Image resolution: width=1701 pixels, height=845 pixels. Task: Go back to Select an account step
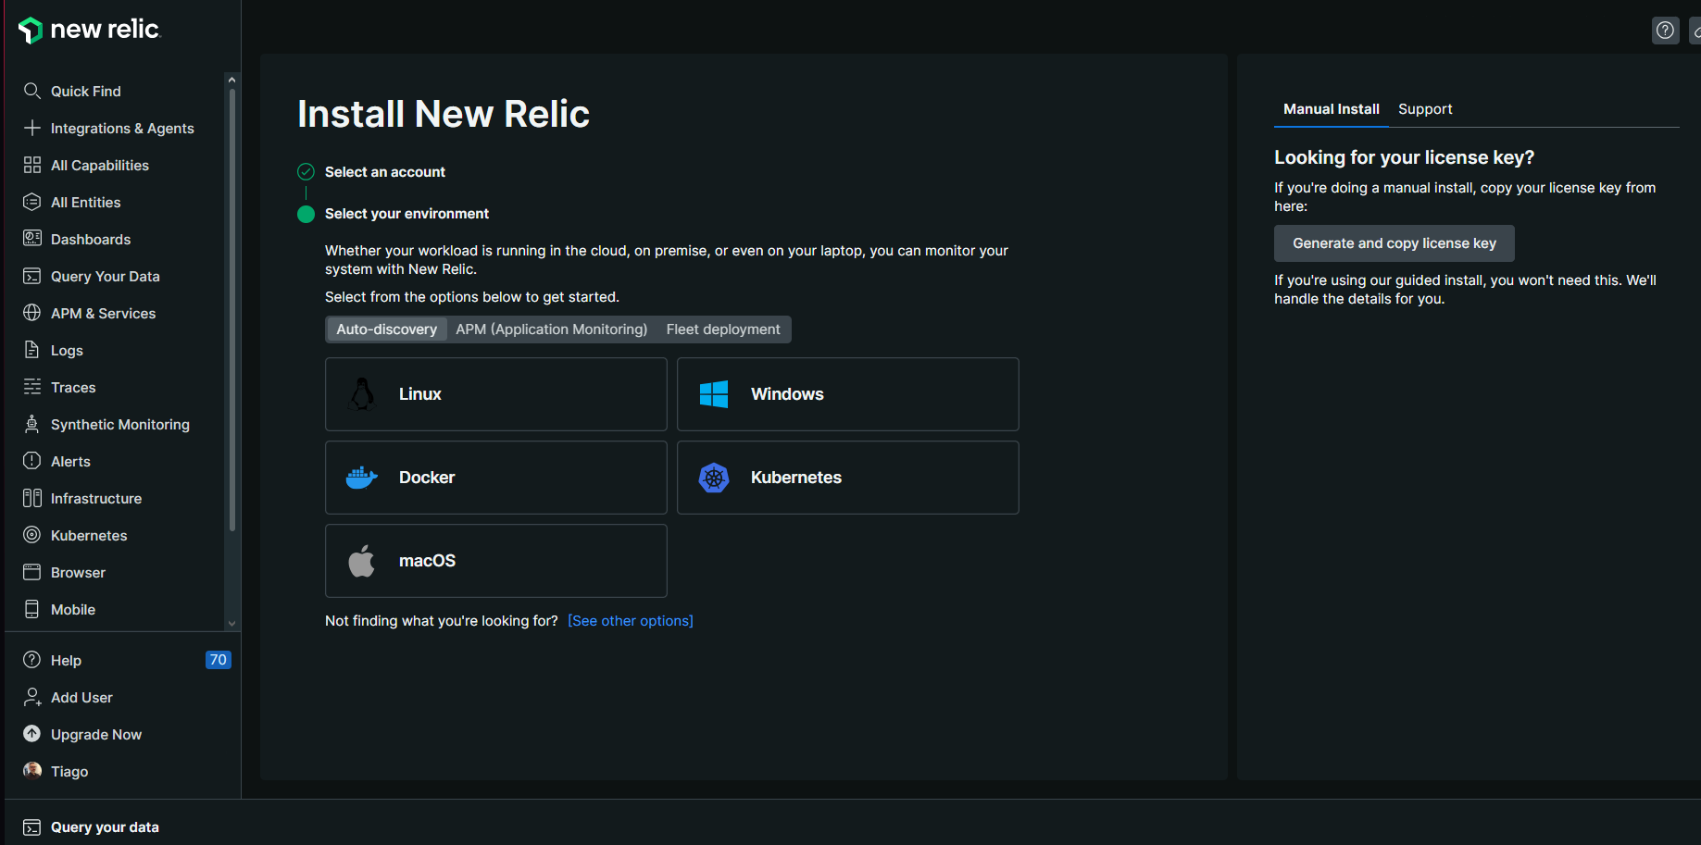point(385,172)
